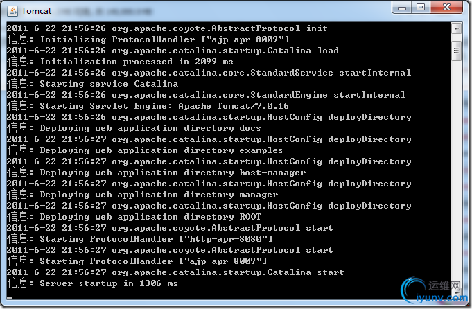
Task: Click the empty scrollbar track below the thumb
Action: (457, 173)
